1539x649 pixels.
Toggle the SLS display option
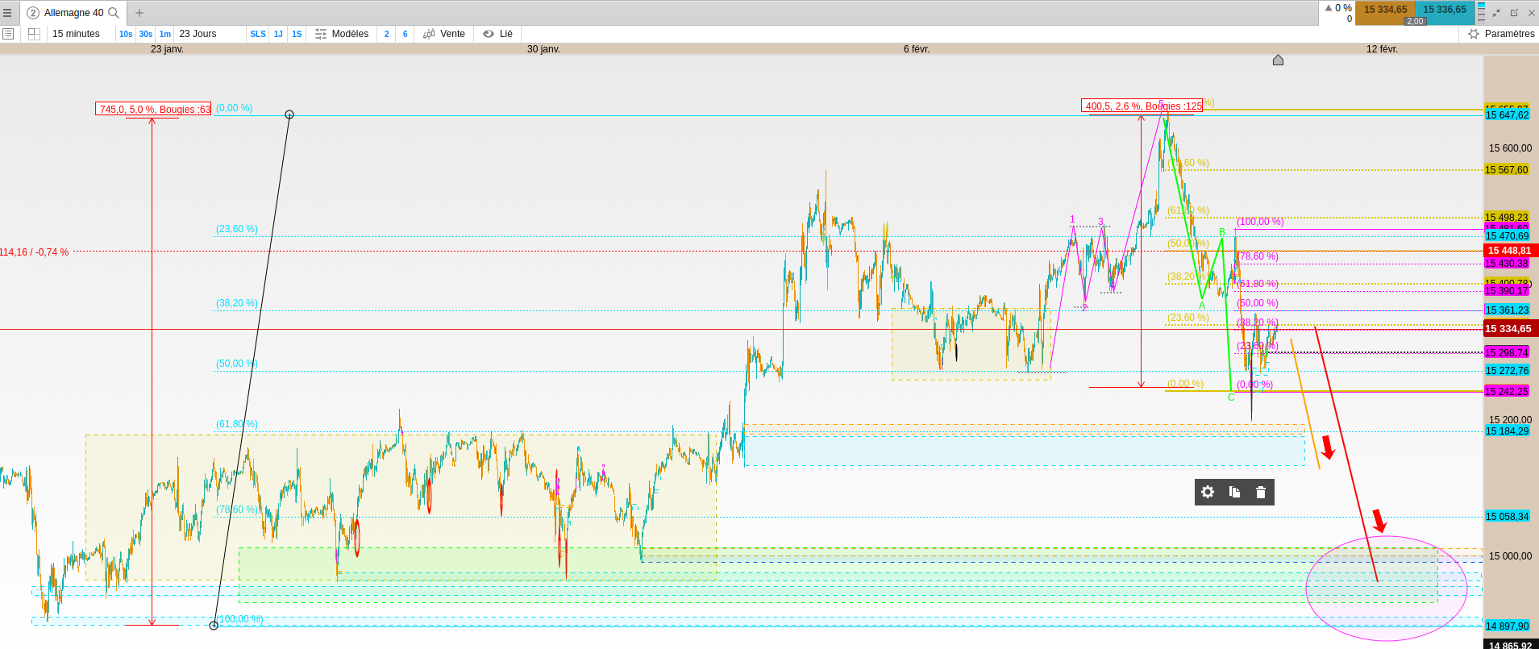(258, 34)
